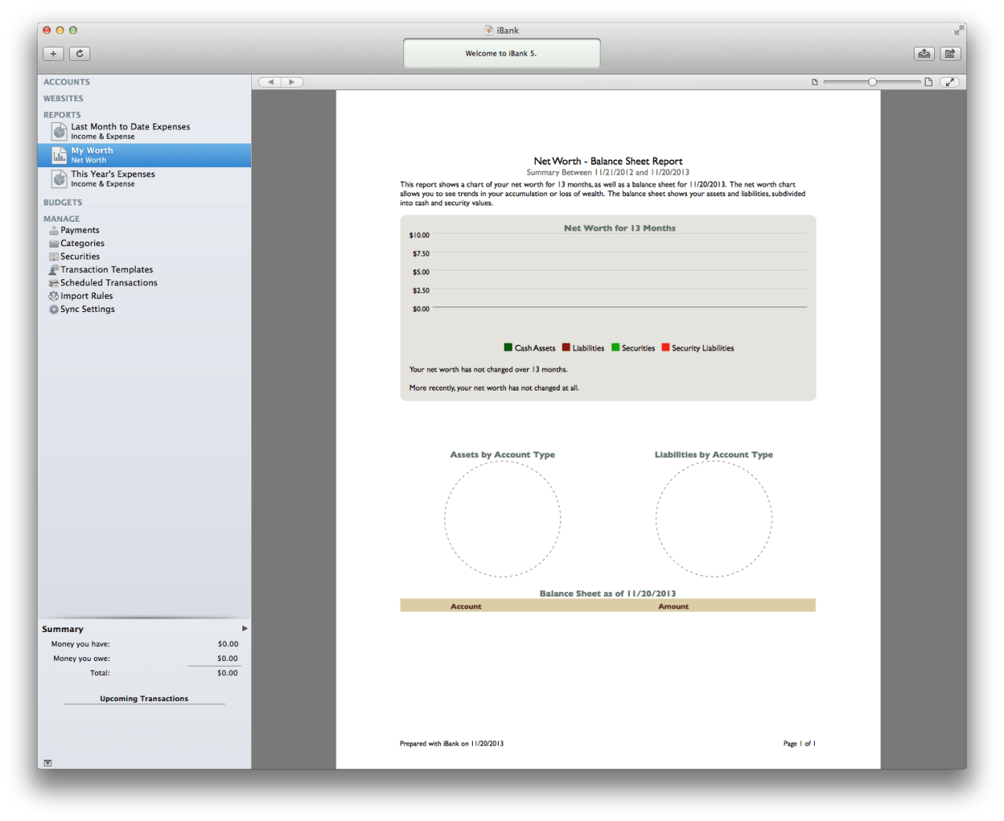Screen dimensions: 1004x821
Task: Open Import Rules settings
Action: pos(86,296)
